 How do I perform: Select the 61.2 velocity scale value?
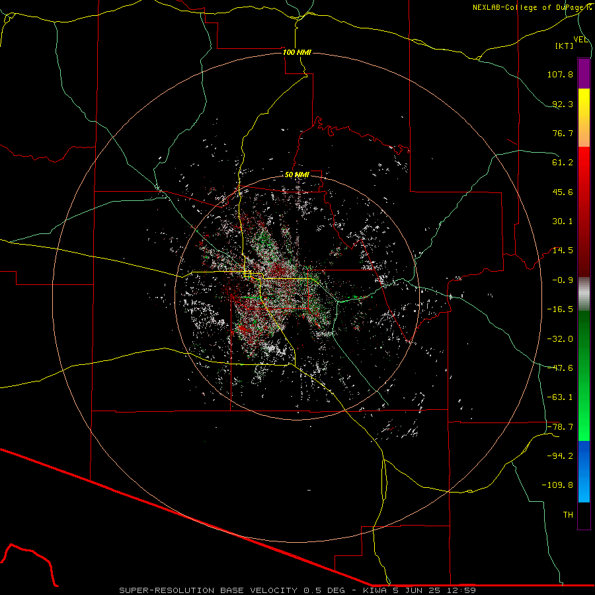tap(563, 163)
